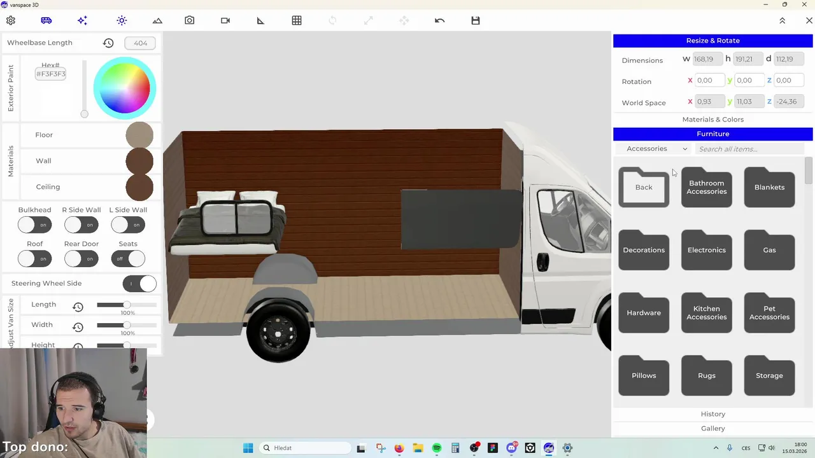Collapse panels with double chevron up

(x=783, y=20)
